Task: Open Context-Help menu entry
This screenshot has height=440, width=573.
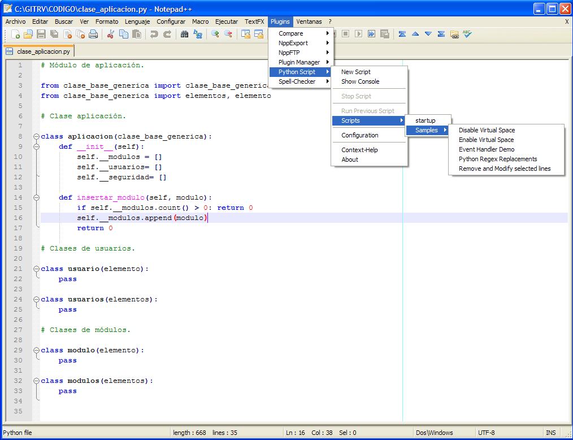Action: click(369, 150)
